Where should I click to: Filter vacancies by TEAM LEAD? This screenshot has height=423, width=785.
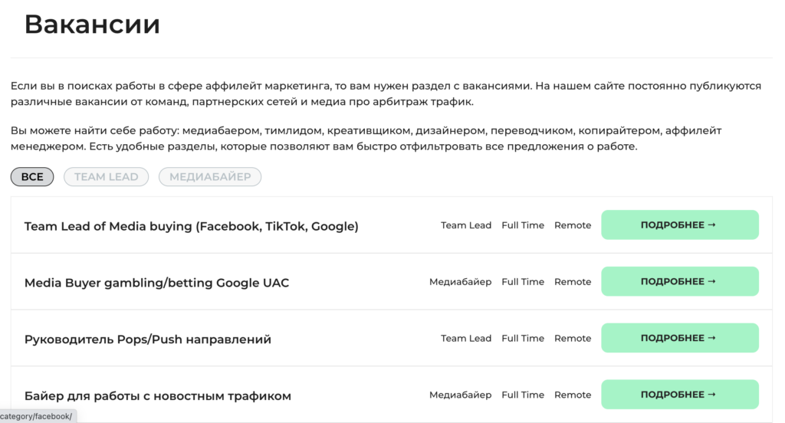pos(106,177)
